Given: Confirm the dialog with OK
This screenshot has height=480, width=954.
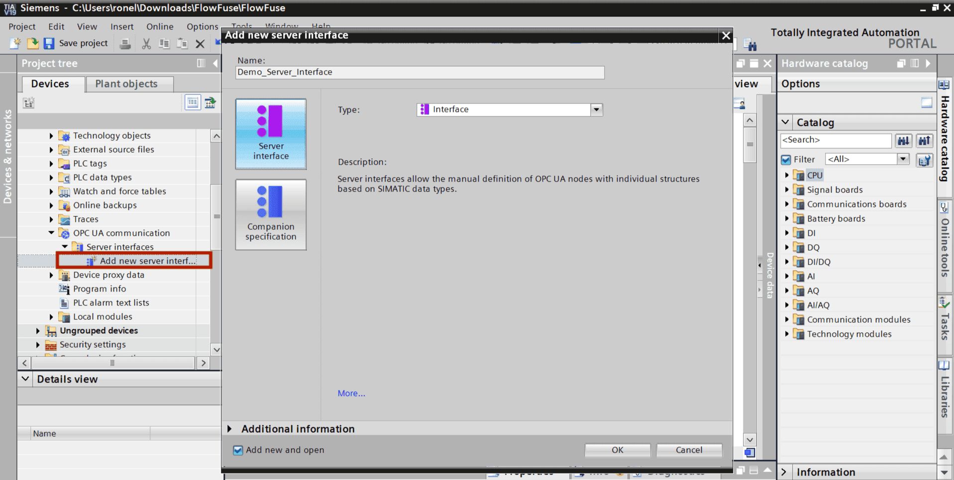Looking at the screenshot, I should point(617,450).
